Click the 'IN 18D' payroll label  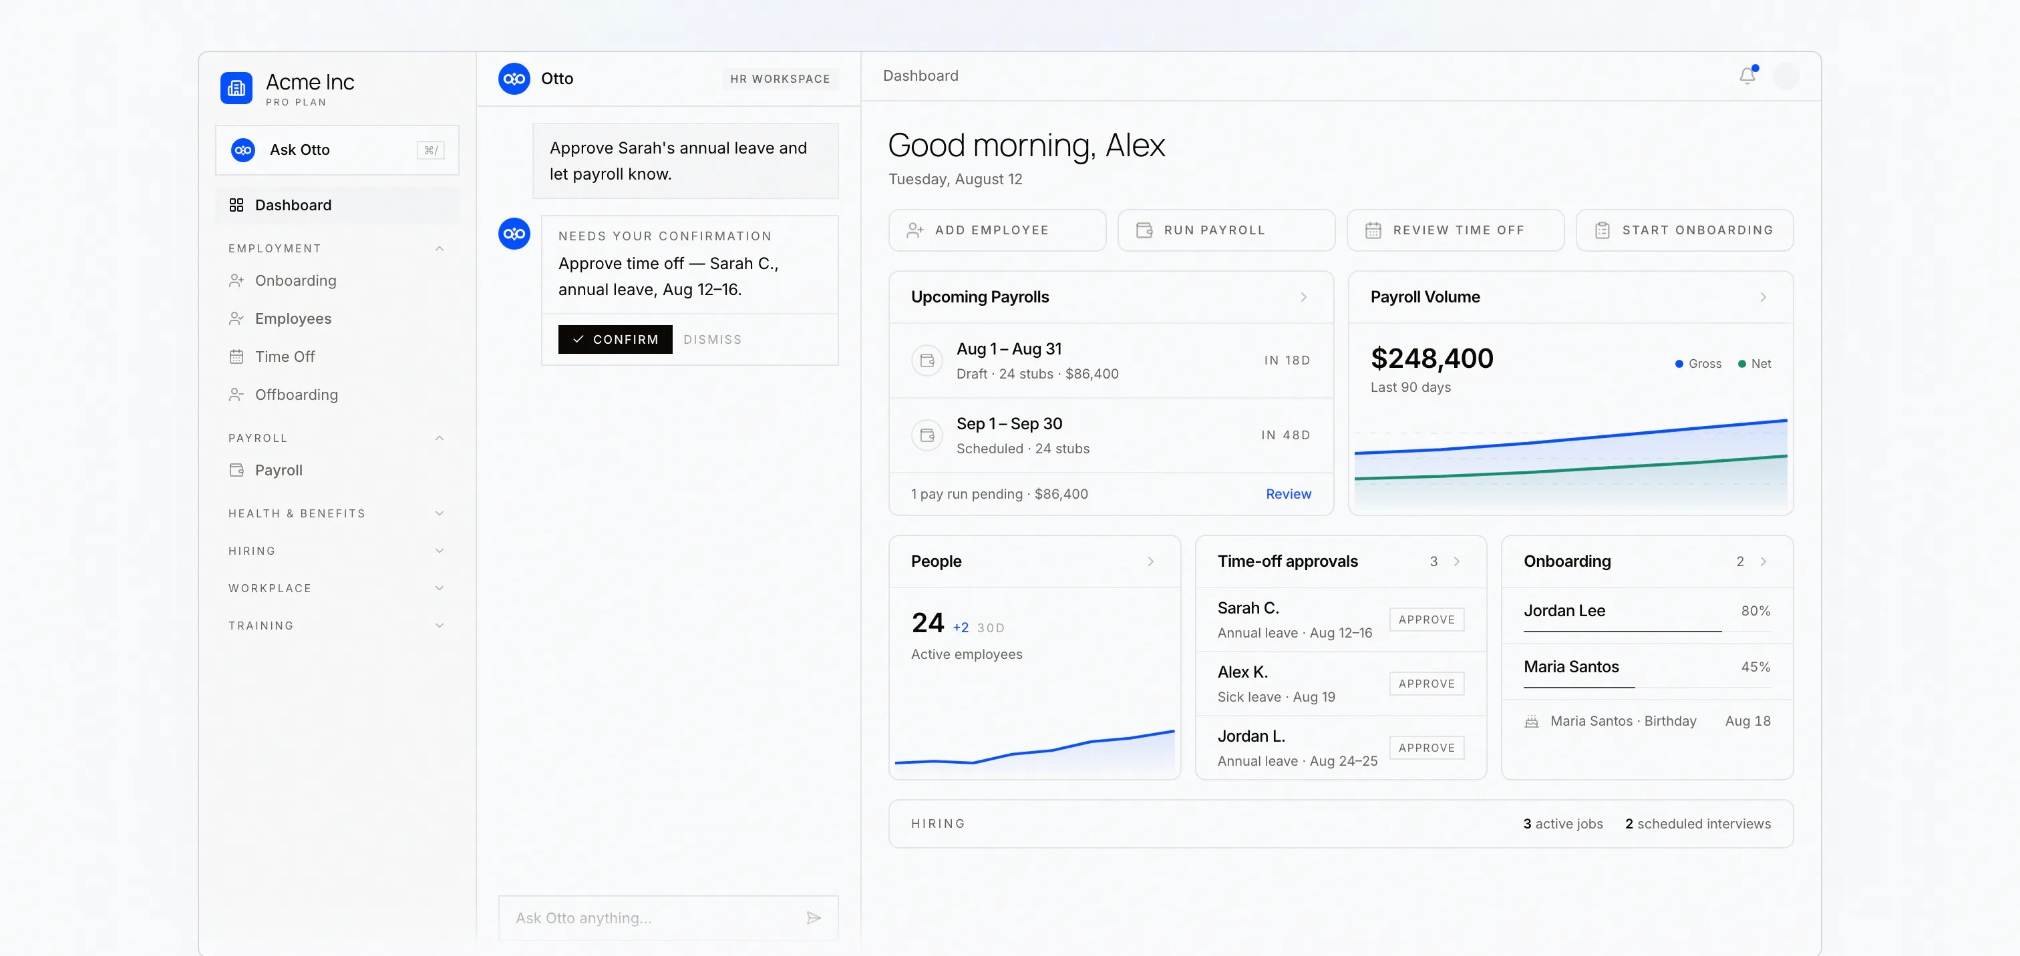coord(1287,361)
